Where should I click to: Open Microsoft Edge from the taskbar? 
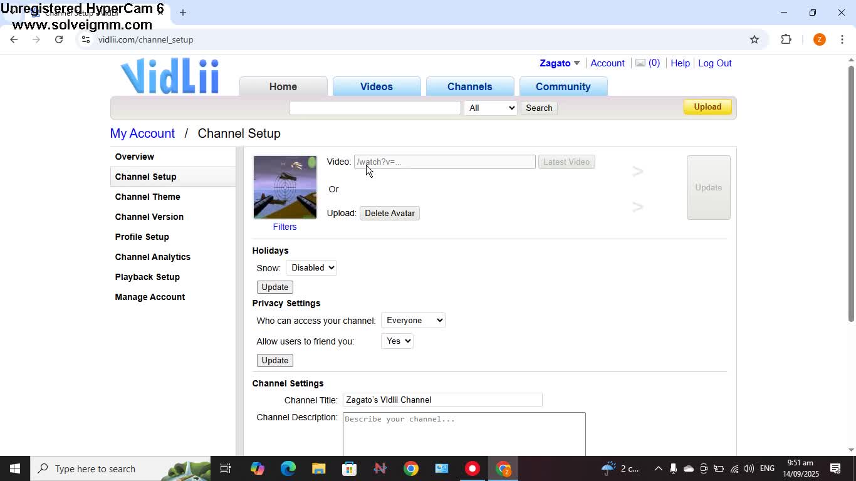pyautogui.click(x=288, y=468)
